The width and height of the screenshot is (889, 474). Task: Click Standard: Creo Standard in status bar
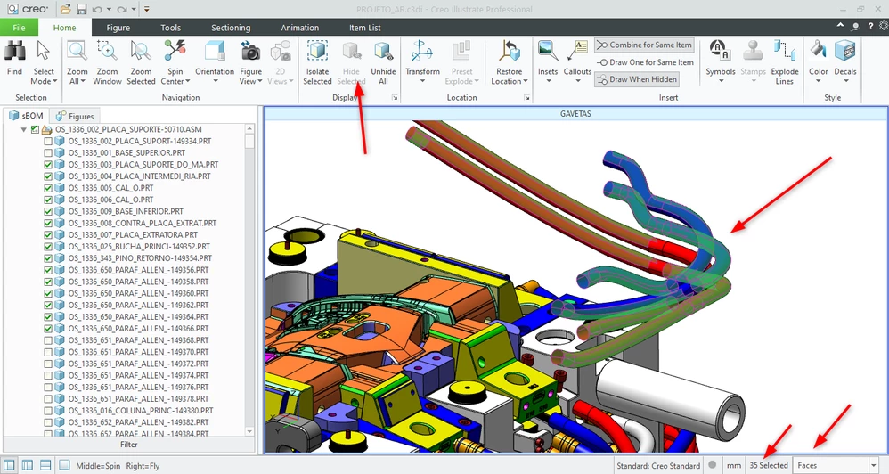[658, 465]
